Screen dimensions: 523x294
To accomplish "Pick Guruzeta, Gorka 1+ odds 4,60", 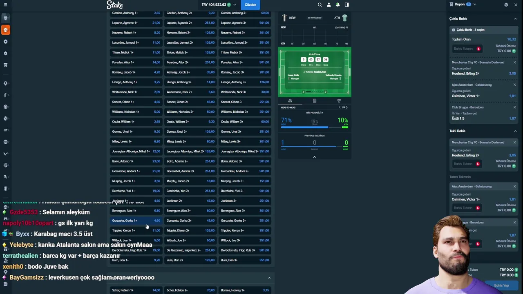I will pyautogui.click(x=136, y=220).
